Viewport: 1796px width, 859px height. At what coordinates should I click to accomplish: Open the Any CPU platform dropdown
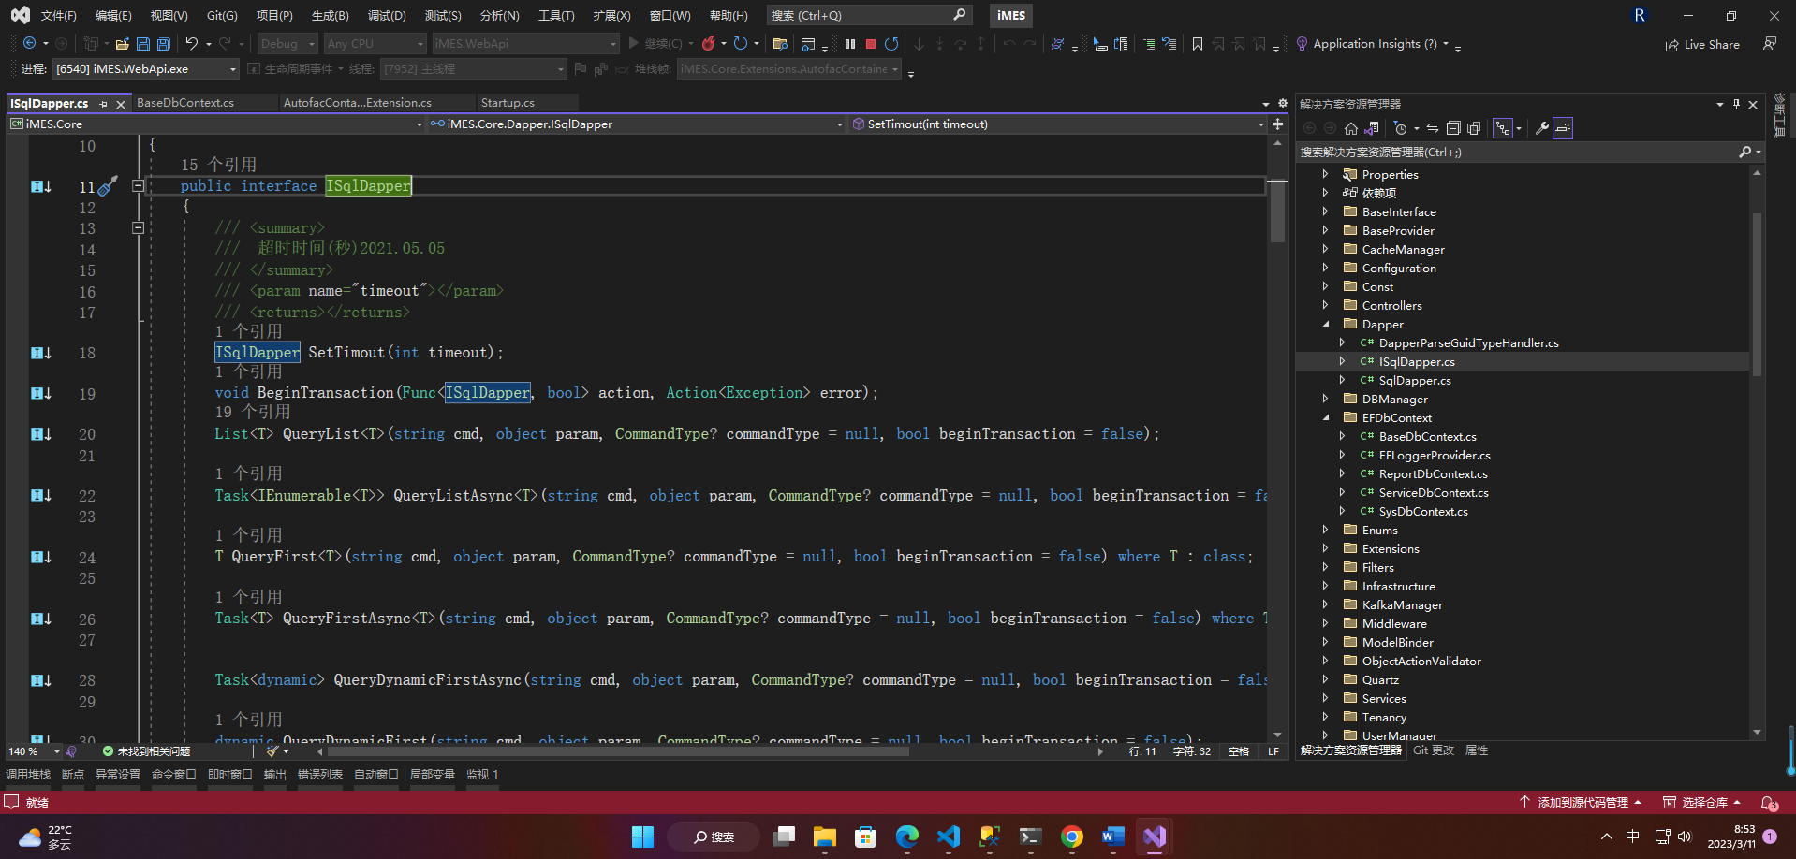(x=375, y=43)
